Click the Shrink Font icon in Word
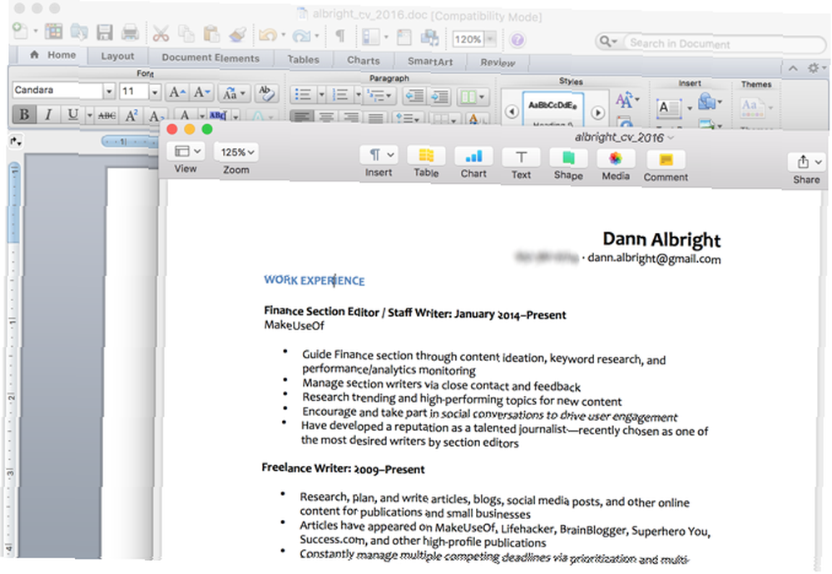 (201, 93)
